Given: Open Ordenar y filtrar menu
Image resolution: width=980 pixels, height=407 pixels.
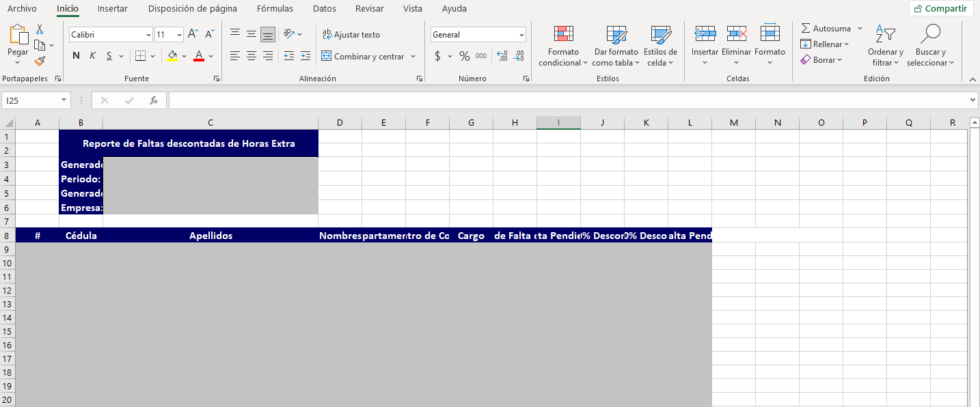Looking at the screenshot, I should point(886,46).
